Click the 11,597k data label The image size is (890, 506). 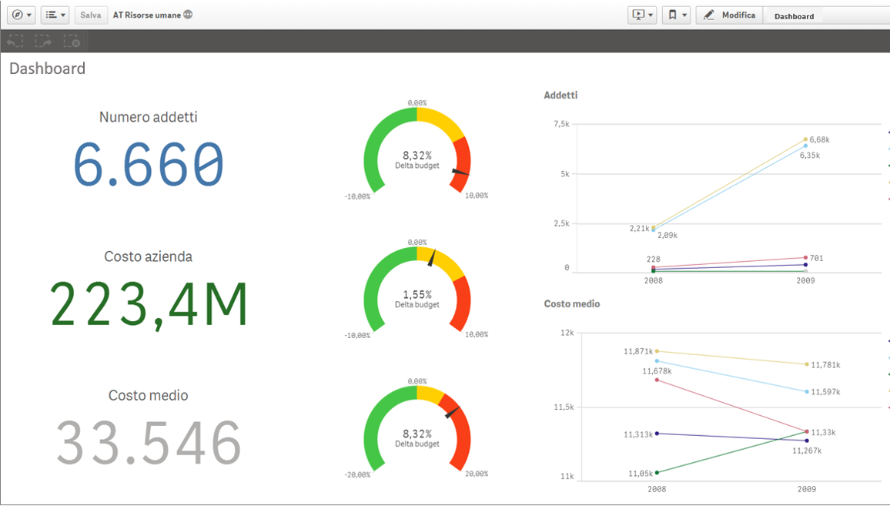click(826, 392)
